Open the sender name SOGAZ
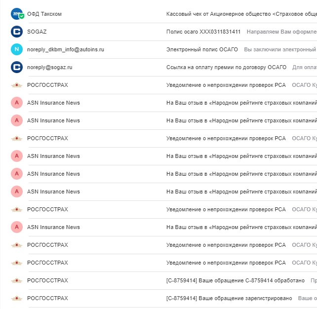317x309 pixels. click(x=37, y=32)
